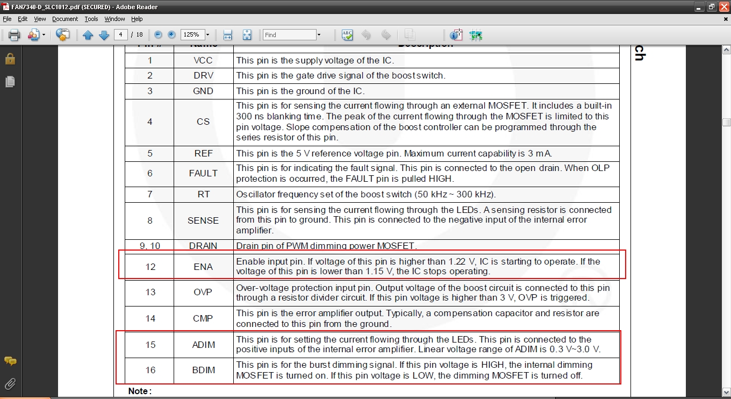Click the Print icon in toolbar
The width and height of the screenshot is (731, 399).
(15, 35)
